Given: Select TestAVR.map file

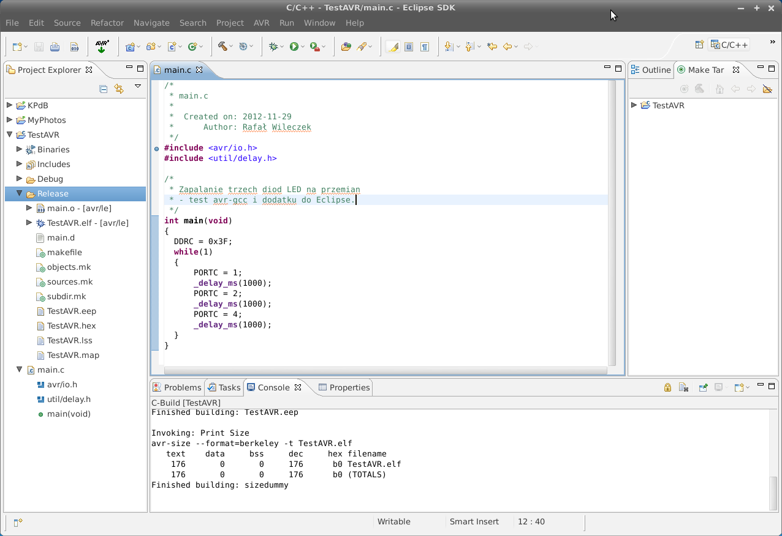Looking at the screenshot, I should [x=73, y=355].
